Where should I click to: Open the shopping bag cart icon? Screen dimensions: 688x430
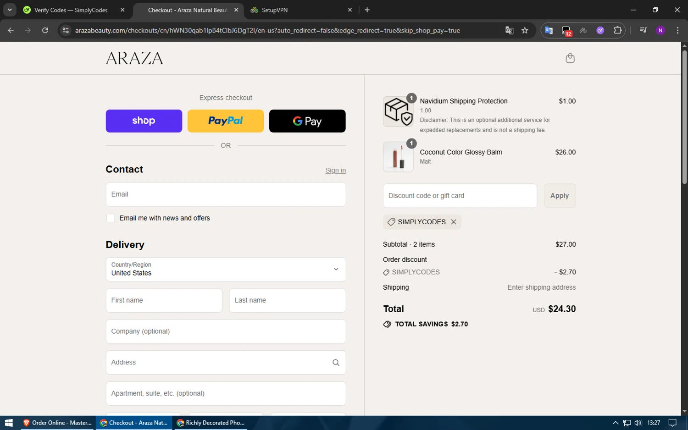570,58
